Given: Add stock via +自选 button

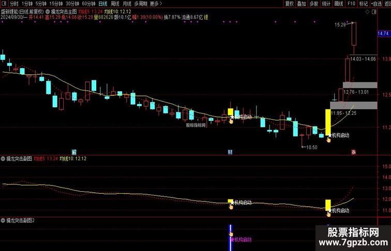Looking at the screenshot, I should [x=377, y=4].
